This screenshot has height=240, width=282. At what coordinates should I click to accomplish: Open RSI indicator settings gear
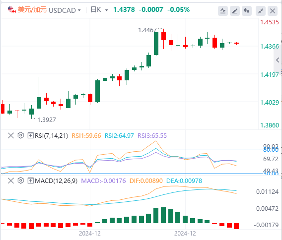[x=21, y=135]
